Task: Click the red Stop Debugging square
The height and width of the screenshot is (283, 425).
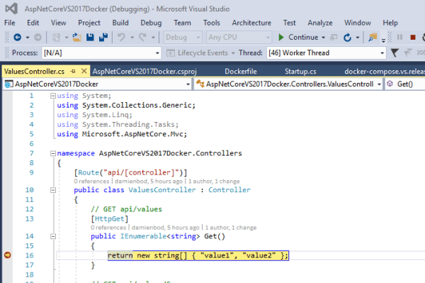Action: pyautogui.click(x=413, y=37)
